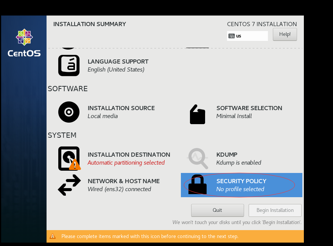Click 'Kdump is enabled' text
This screenshot has height=246, width=333.
coord(239,163)
